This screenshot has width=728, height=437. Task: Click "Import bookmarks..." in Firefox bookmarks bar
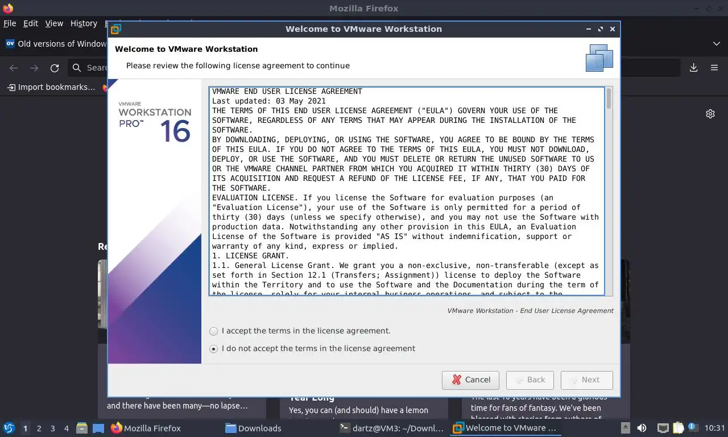(x=51, y=87)
